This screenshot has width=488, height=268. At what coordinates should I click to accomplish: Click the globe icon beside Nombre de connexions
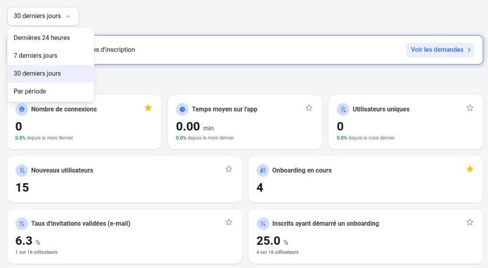point(21,110)
